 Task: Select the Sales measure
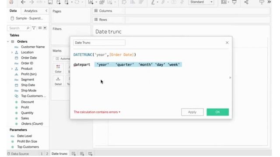pyautogui.click(x=25, y=118)
